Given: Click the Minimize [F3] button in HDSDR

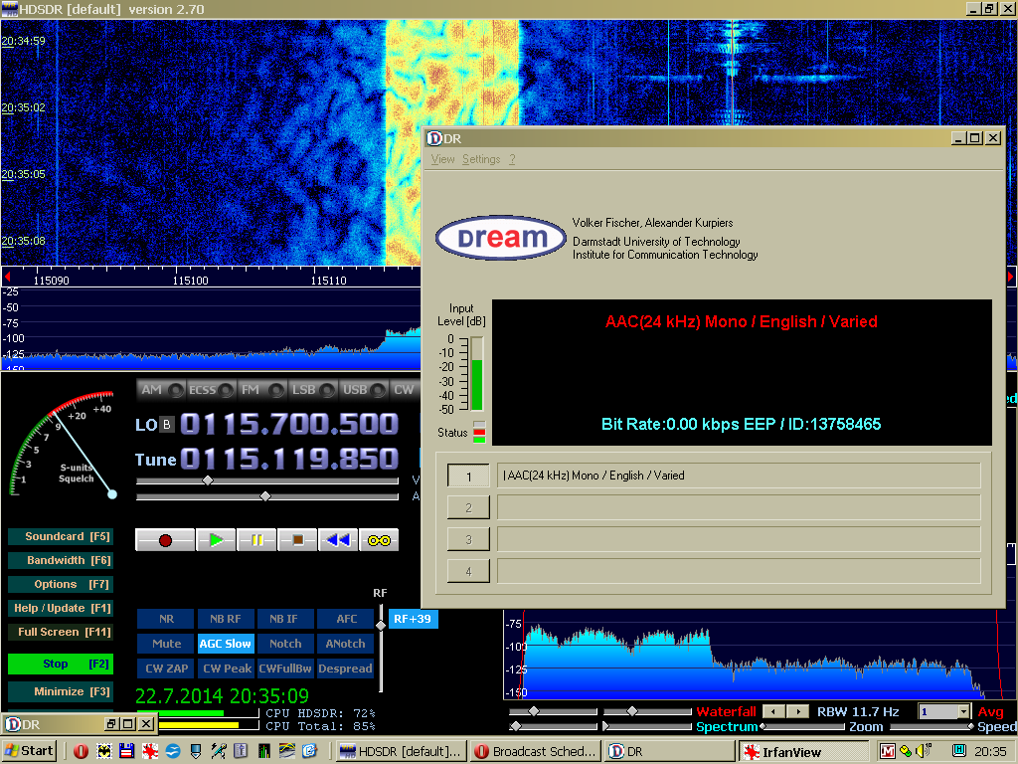Looking at the screenshot, I should [x=61, y=692].
